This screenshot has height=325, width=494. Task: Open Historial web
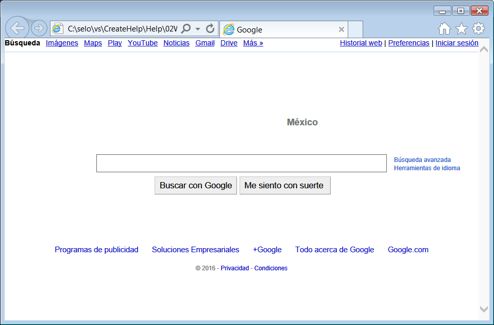pos(361,43)
